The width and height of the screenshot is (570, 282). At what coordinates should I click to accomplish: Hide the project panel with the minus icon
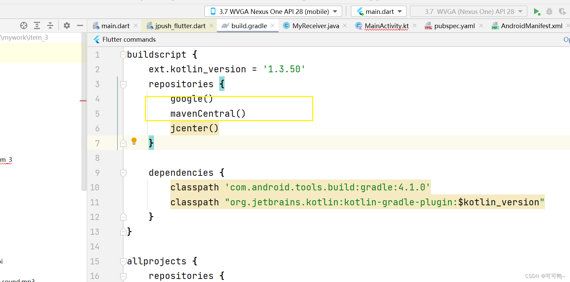coord(80,25)
